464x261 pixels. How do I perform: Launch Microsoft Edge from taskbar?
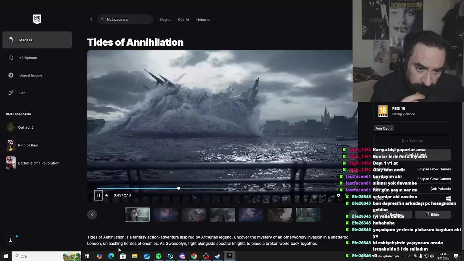coord(111,256)
